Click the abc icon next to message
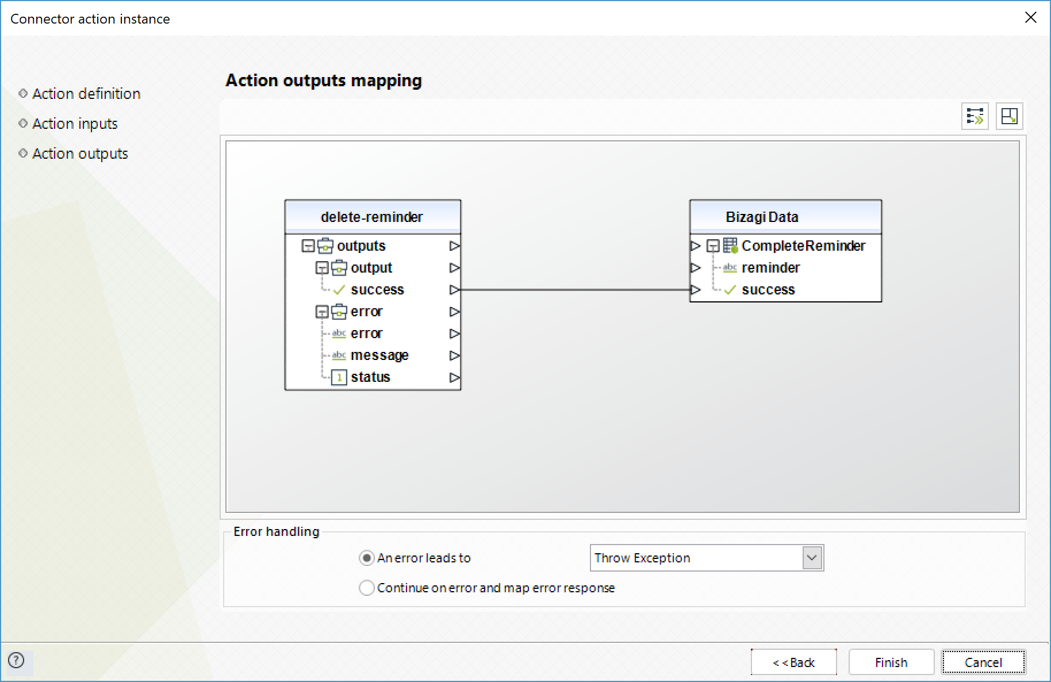 click(x=339, y=355)
